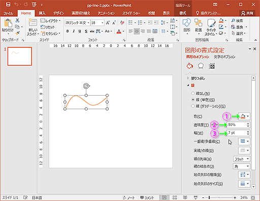This screenshot has width=260, height=201.
Task: Switch to 文字のオプション in format pane
Action: [224, 57]
